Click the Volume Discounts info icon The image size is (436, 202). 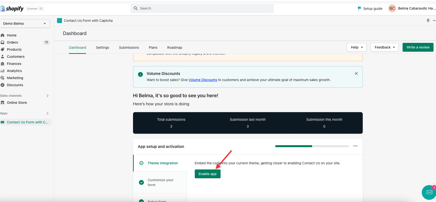point(140,74)
